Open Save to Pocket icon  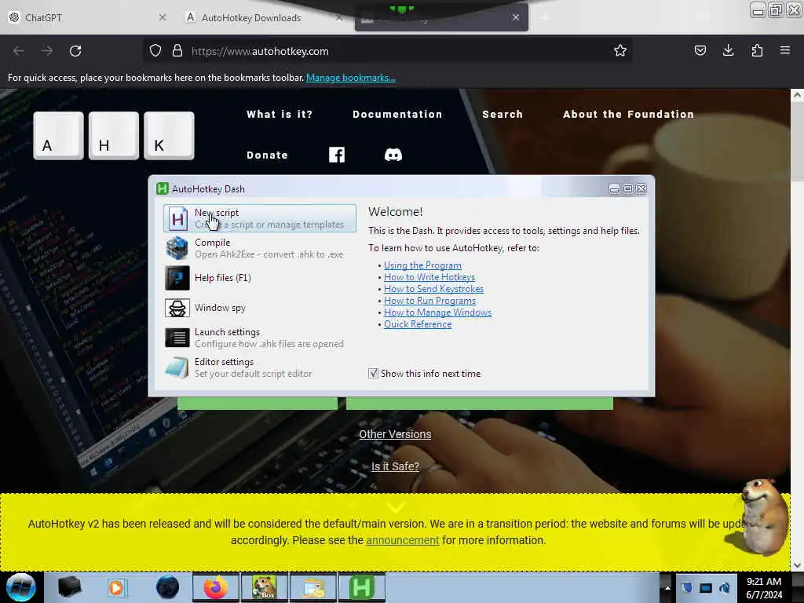click(700, 51)
